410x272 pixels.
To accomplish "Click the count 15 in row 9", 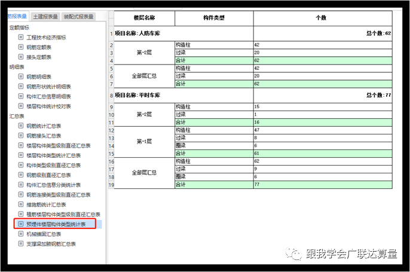I will (323, 106).
